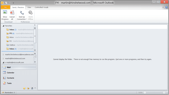The height and width of the screenshot is (95, 169).
Task: Expand martin@hinshelwood.com account
Action: coord(3,59)
